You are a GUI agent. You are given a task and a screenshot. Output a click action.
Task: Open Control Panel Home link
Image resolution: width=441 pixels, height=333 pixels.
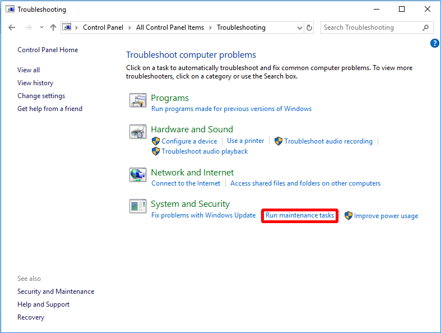pyautogui.click(x=48, y=50)
